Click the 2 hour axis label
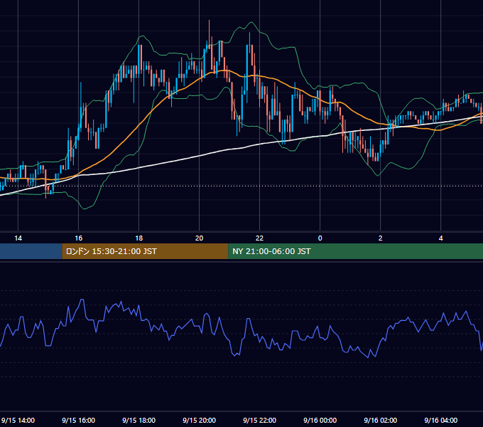This screenshot has height=427, width=483. click(x=381, y=238)
